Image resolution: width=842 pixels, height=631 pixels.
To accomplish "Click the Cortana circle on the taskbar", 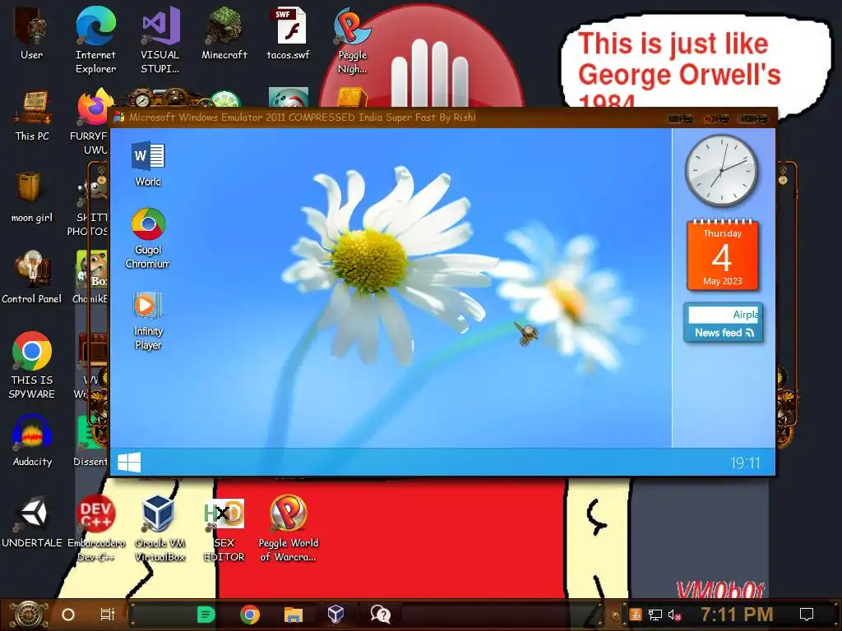I will (67, 615).
